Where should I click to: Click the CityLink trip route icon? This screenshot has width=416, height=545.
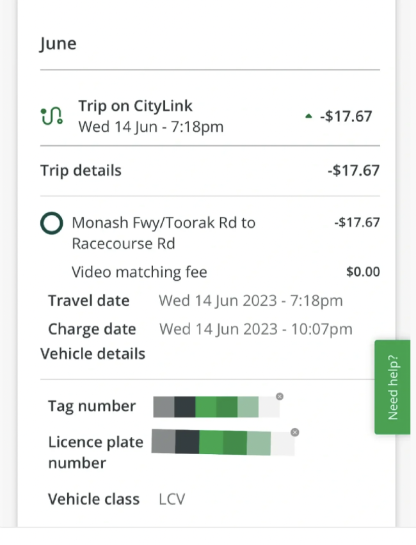[x=52, y=116]
